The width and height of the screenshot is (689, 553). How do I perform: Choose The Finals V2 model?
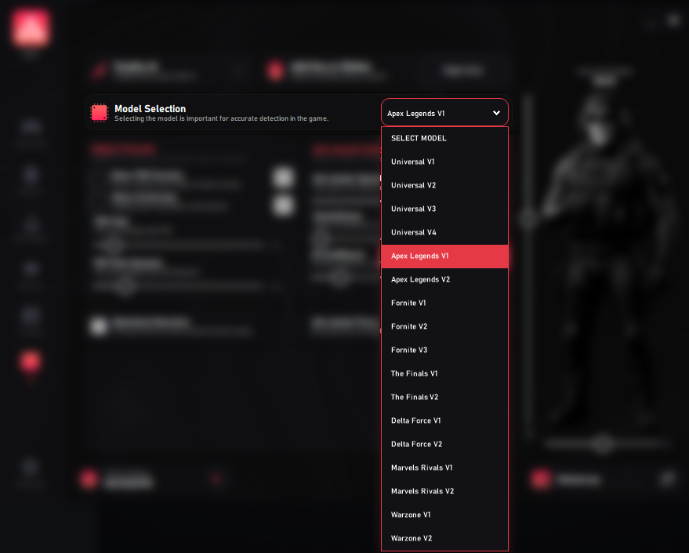pos(444,398)
